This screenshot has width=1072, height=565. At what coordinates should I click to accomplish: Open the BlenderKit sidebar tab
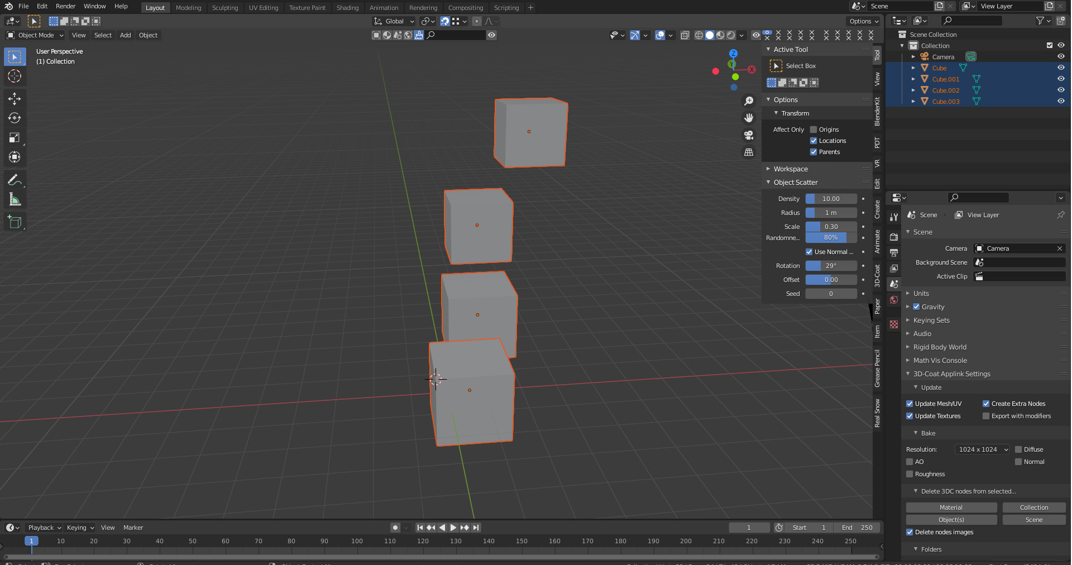(x=877, y=112)
